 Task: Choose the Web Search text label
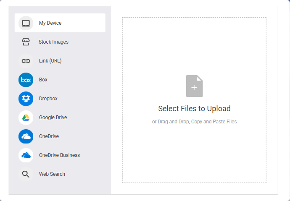(52, 174)
